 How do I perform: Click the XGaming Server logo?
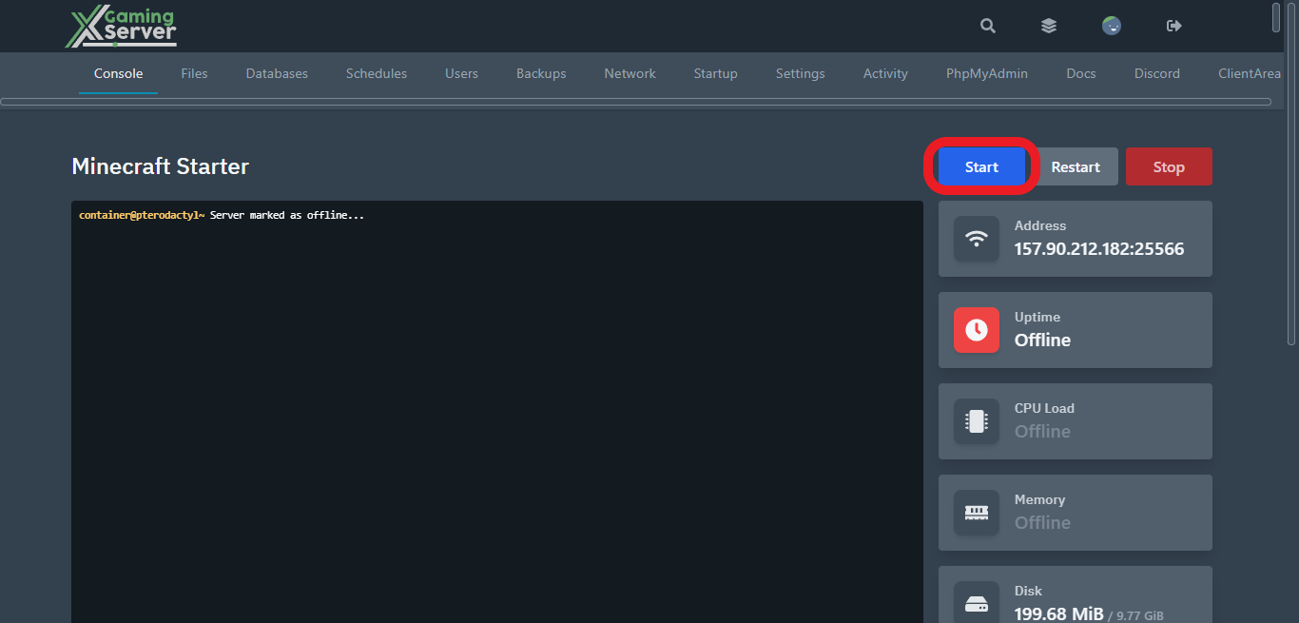[x=121, y=27]
